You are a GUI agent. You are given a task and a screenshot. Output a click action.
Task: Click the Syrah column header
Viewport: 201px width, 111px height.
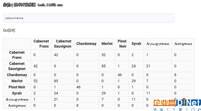[x=136, y=44]
